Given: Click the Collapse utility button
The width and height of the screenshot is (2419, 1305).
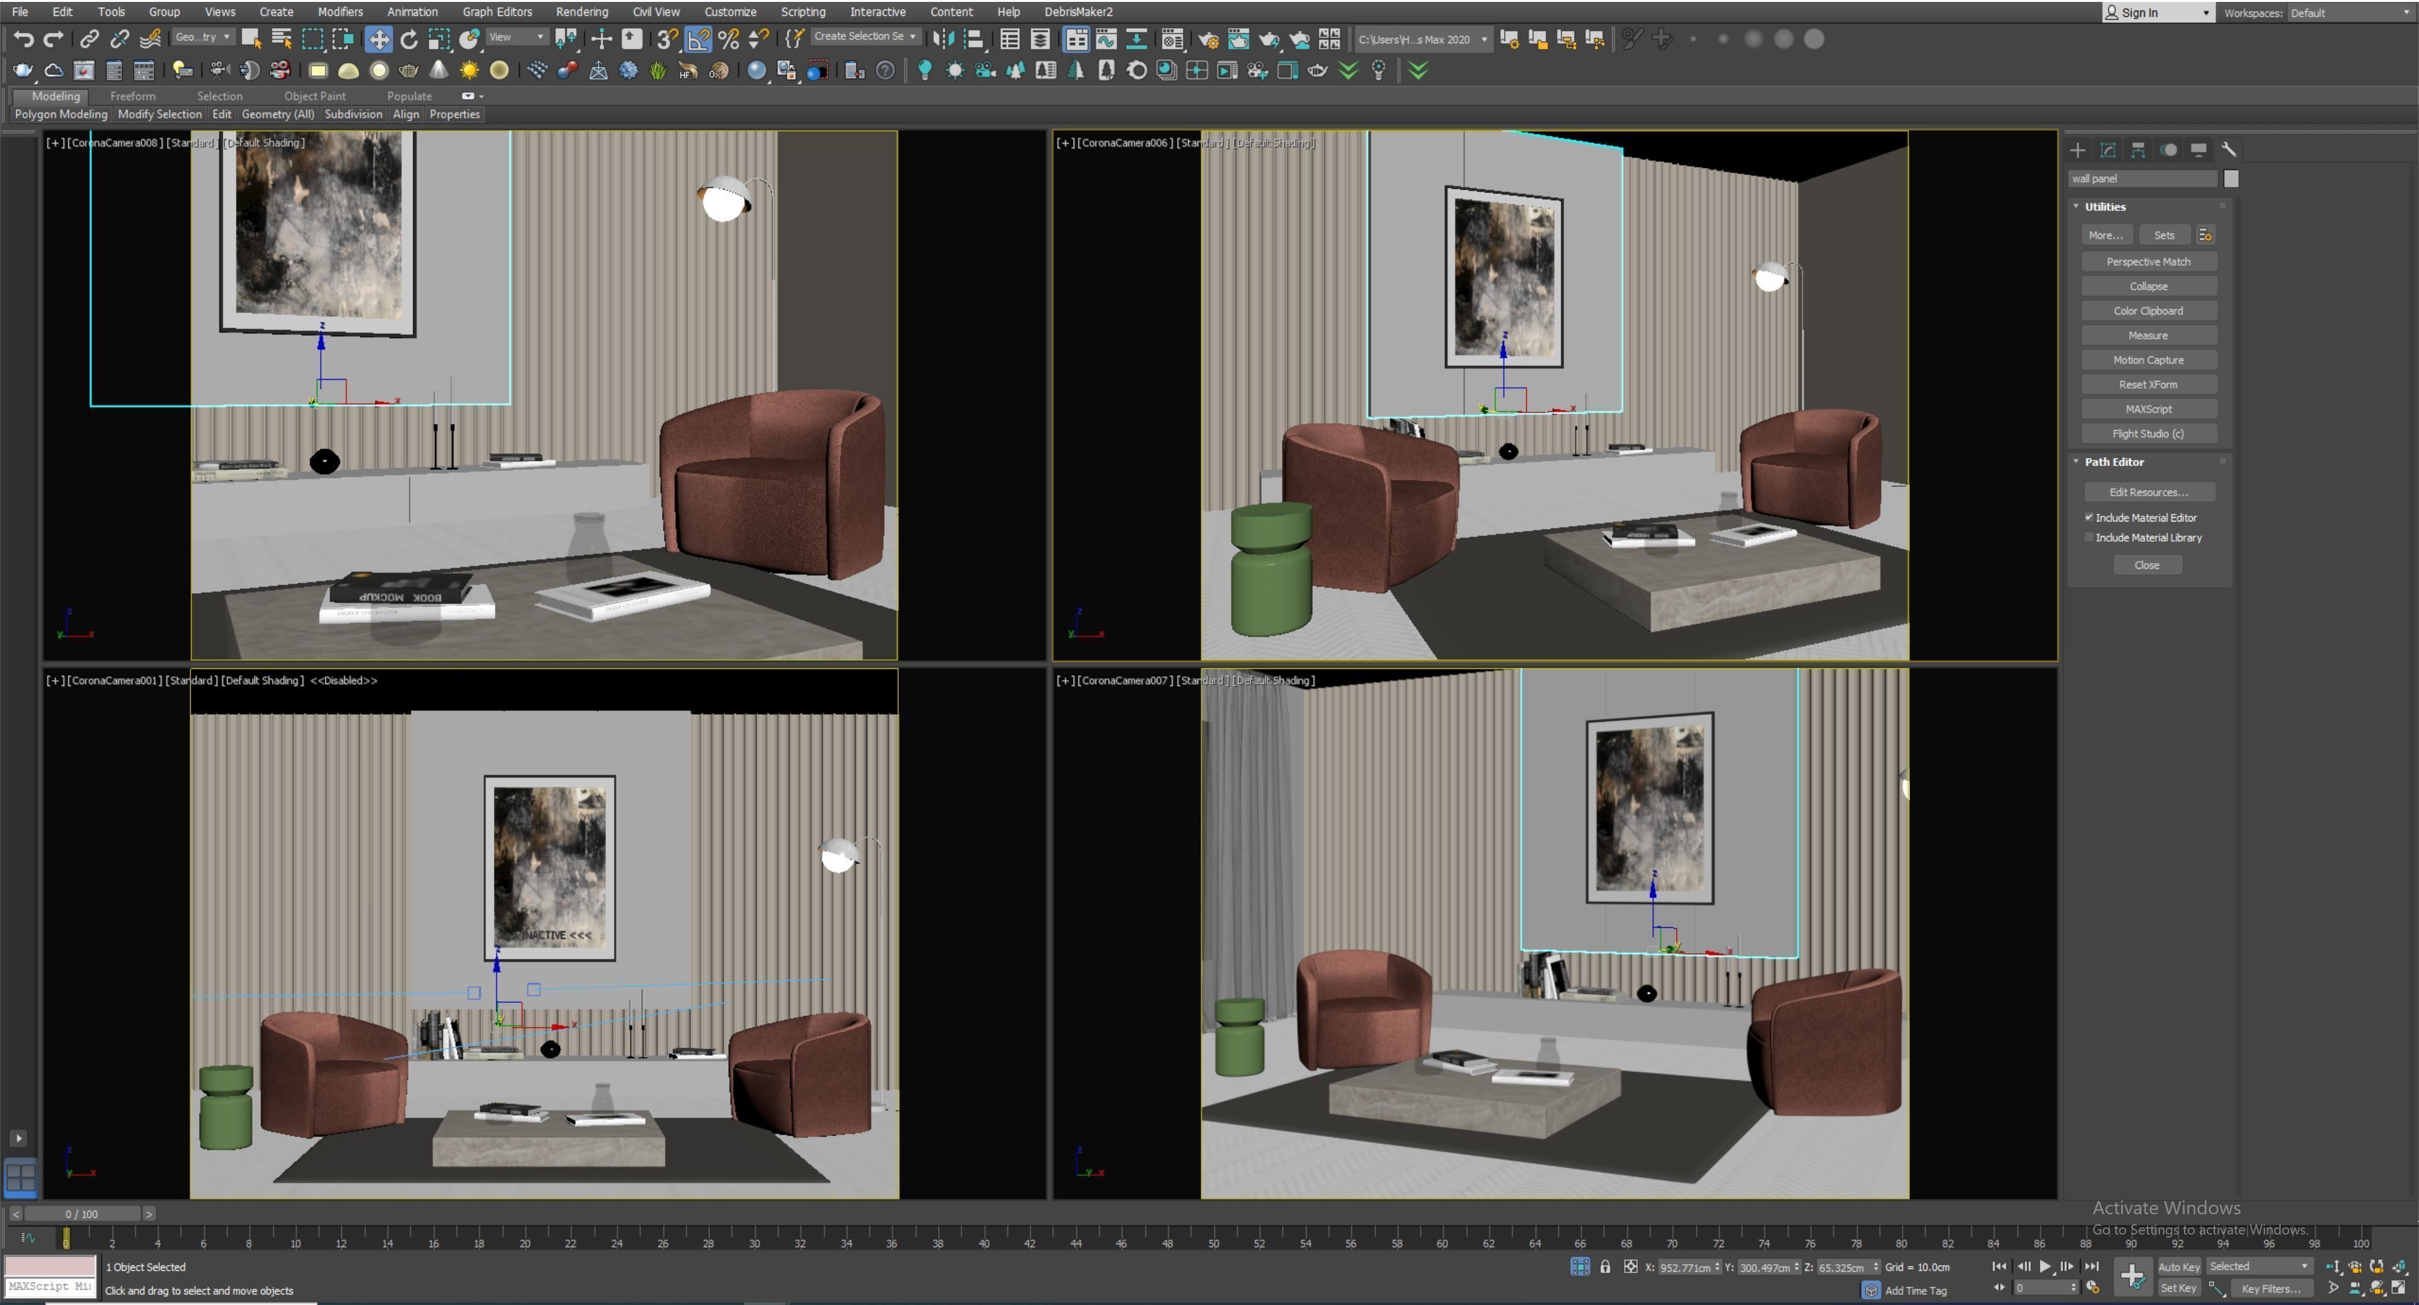Looking at the screenshot, I should pos(2149,287).
